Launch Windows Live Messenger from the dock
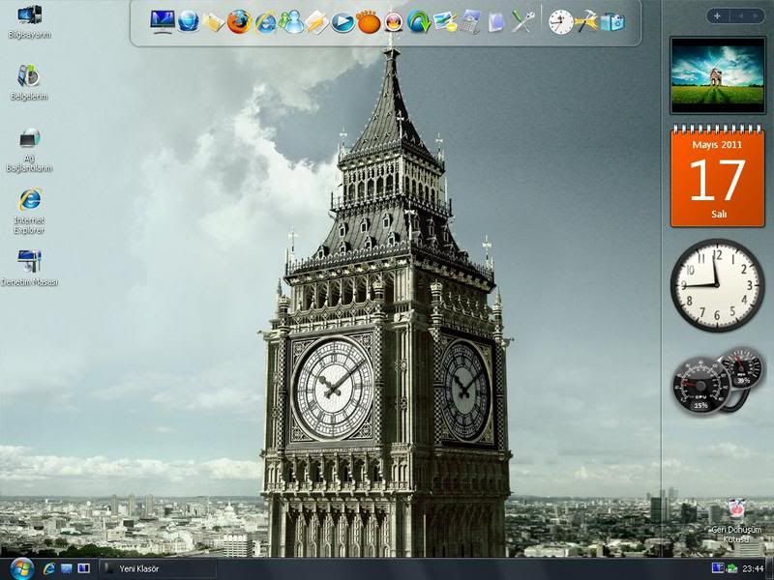The image size is (774, 580). [x=290, y=21]
